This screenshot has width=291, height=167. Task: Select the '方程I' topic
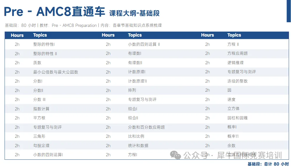(133, 155)
